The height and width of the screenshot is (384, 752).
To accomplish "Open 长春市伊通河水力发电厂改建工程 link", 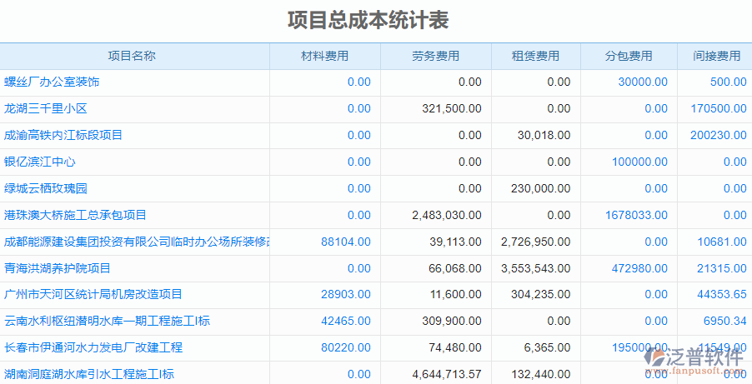I will pos(93,347).
